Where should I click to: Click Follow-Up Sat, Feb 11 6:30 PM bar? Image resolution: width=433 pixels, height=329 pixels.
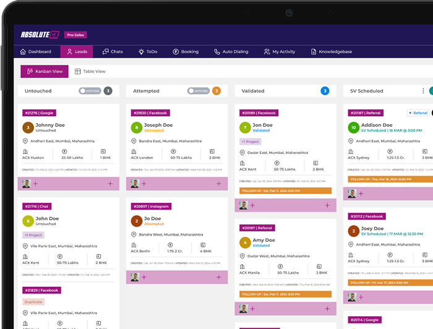tap(286, 294)
